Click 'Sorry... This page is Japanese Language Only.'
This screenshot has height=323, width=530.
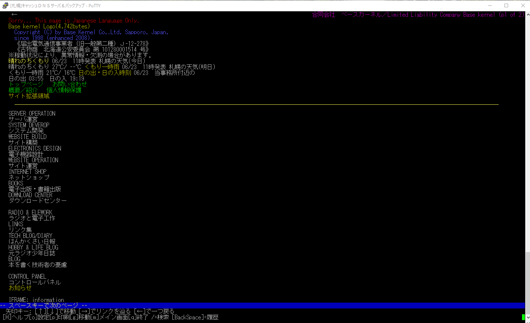click(x=74, y=20)
